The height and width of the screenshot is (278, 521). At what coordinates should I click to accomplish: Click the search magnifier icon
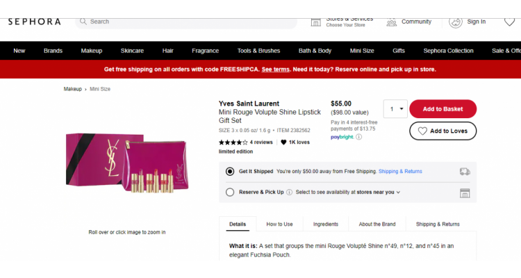pyautogui.click(x=83, y=22)
